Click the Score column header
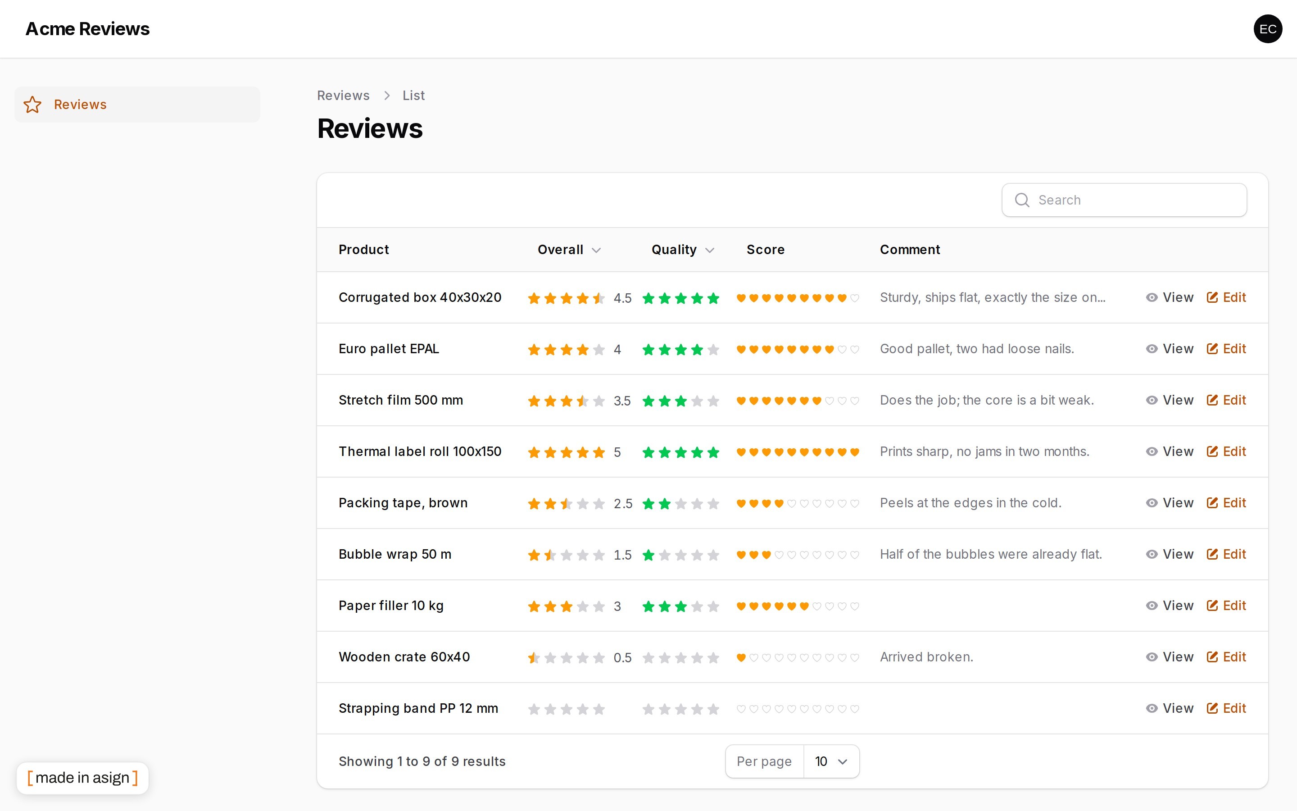1297x811 pixels. click(765, 250)
